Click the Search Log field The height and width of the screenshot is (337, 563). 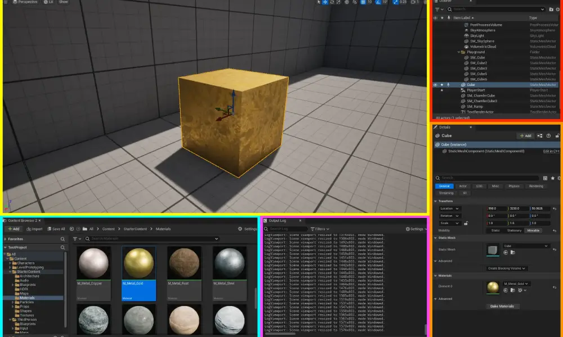coord(285,229)
